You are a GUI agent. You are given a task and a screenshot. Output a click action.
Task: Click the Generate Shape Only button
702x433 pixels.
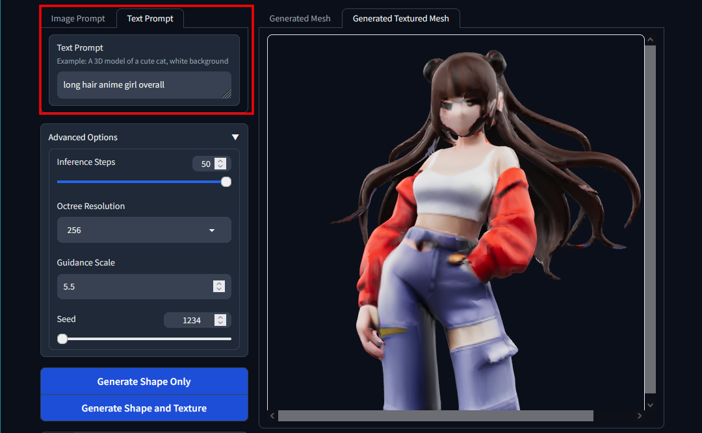pos(144,382)
